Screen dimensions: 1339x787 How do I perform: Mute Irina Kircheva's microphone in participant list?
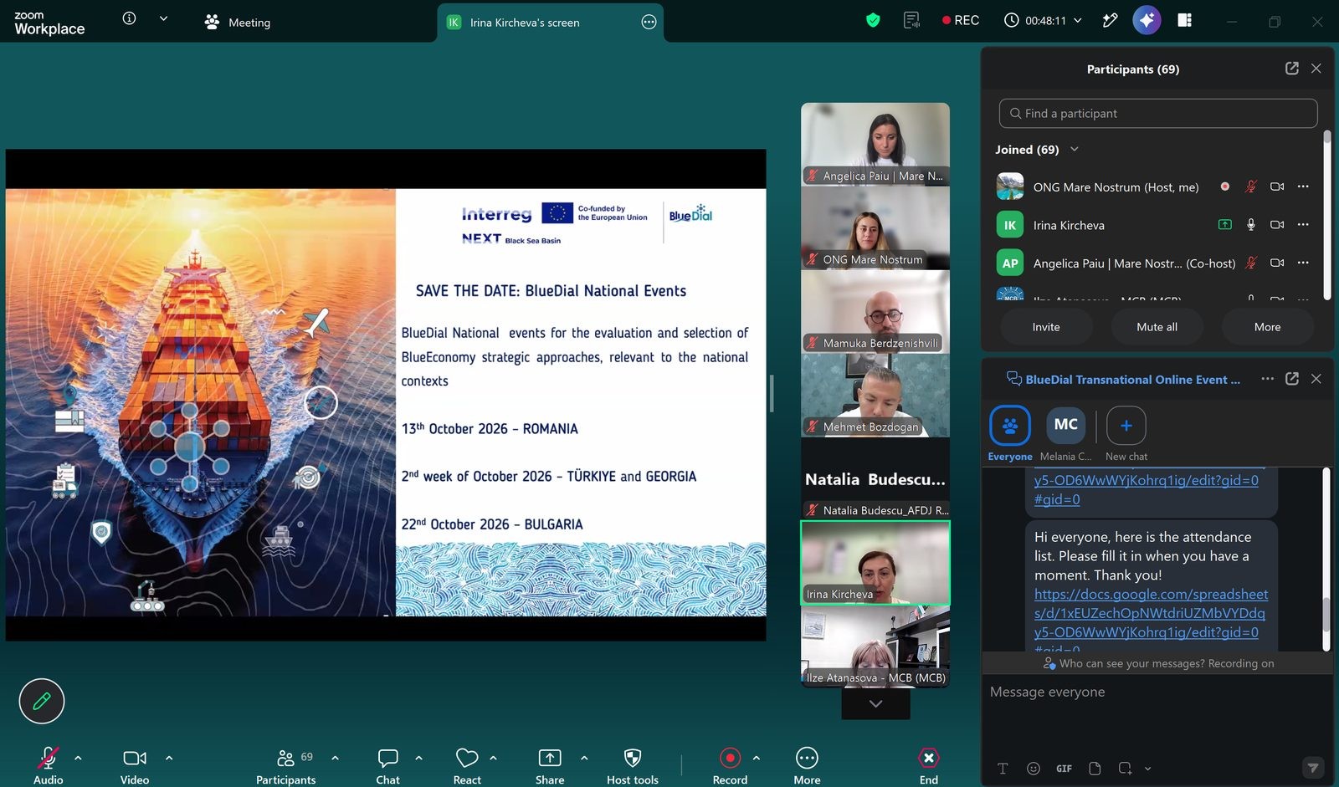point(1251,224)
